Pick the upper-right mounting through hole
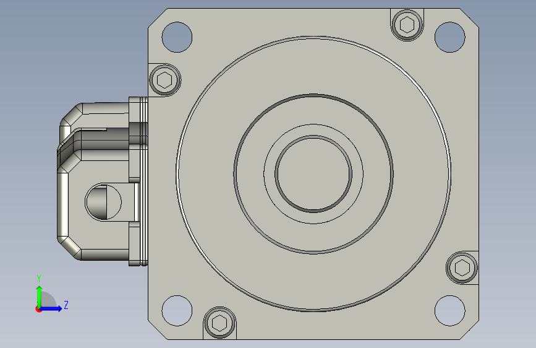Image resolution: width=536 pixels, height=348 pixels. coord(450,37)
